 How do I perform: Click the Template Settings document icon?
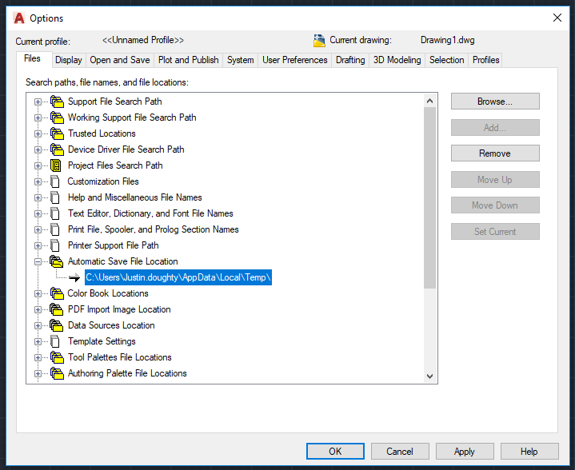tap(55, 341)
